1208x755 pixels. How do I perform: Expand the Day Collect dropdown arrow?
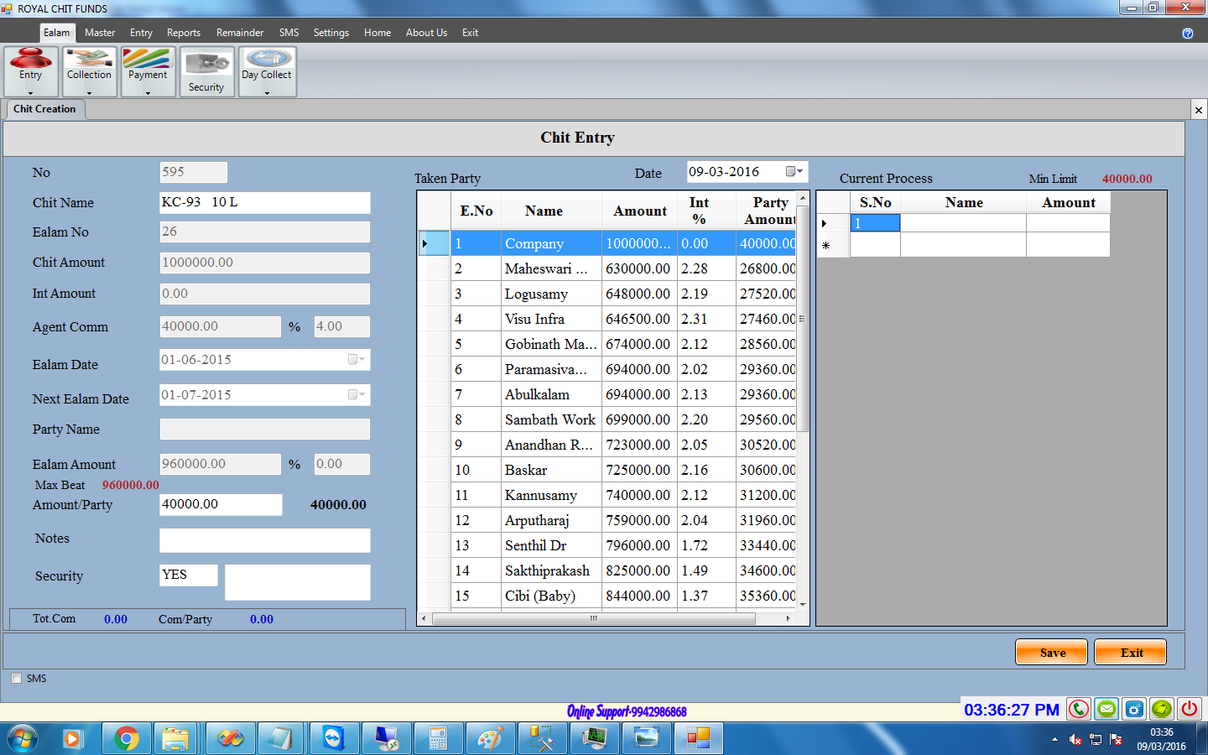[267, 92]
